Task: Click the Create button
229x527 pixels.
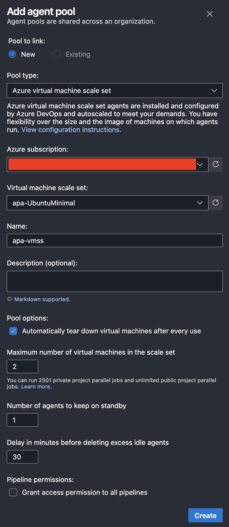Action: [206, 515]
